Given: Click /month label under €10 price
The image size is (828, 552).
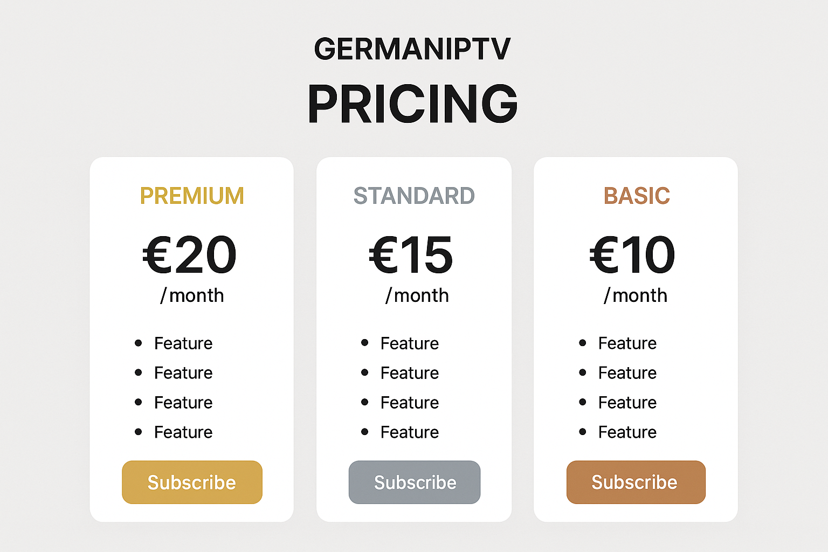Looking at the screenshot, I should [636, 295].
